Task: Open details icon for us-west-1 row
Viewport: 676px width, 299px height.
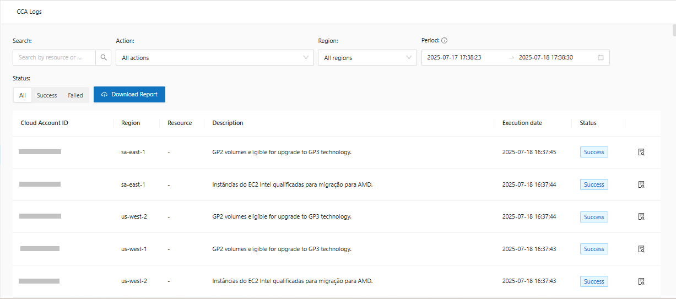Action: point(641,249)
